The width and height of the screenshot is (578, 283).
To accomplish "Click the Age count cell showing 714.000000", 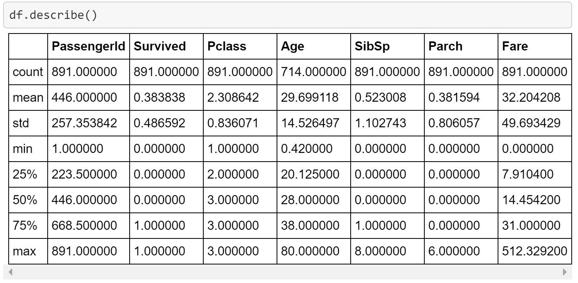I will coord(313,72).
